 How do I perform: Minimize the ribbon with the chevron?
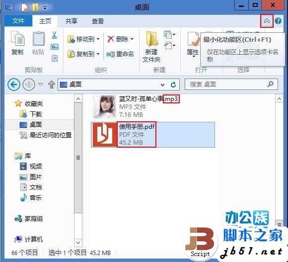pos(267,21)
